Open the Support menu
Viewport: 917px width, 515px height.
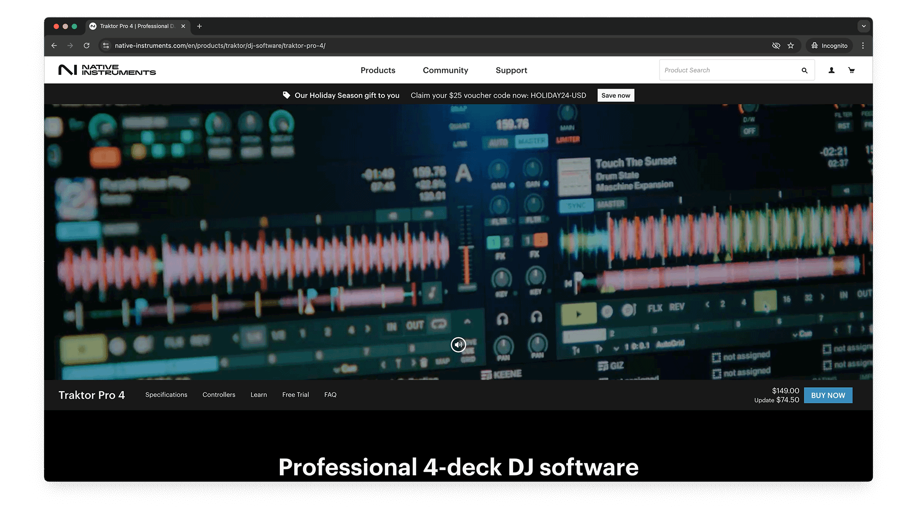click(x=511, y=70)
